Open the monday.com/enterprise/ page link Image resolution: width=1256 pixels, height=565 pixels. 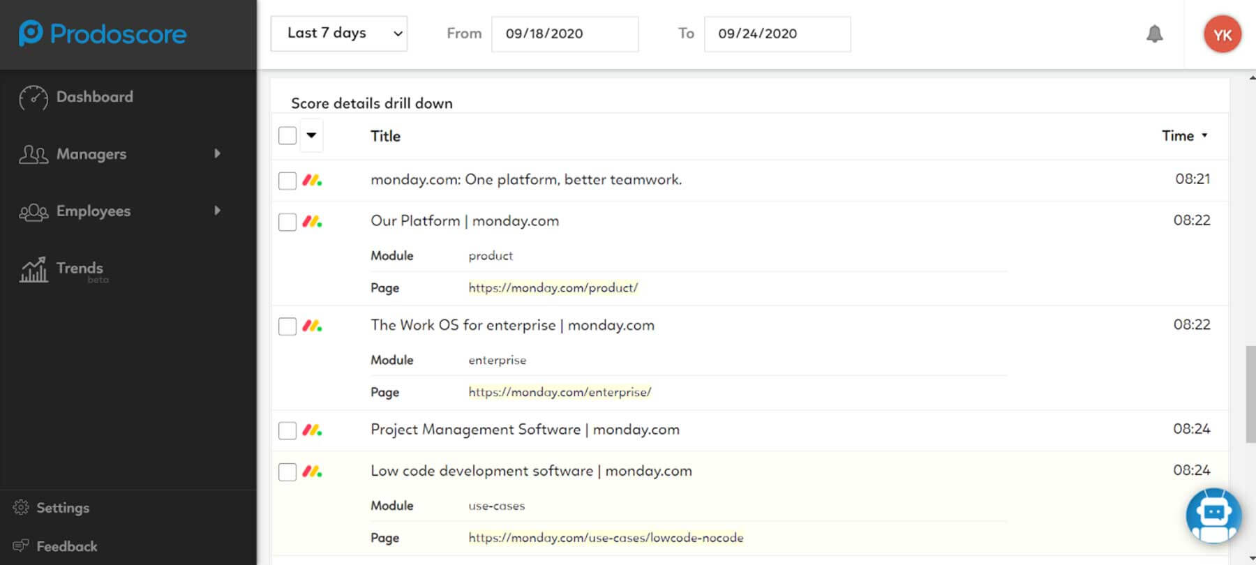(560, 392)
